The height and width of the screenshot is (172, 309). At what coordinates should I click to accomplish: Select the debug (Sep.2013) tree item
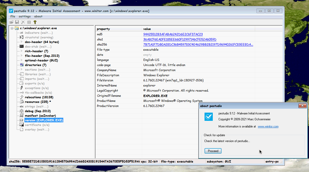pos(38,111)
